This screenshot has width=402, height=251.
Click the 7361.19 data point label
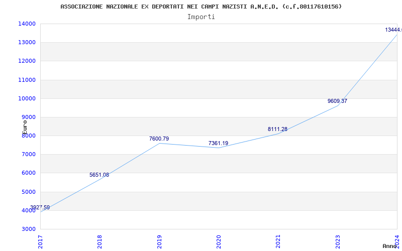click(218, 143)
